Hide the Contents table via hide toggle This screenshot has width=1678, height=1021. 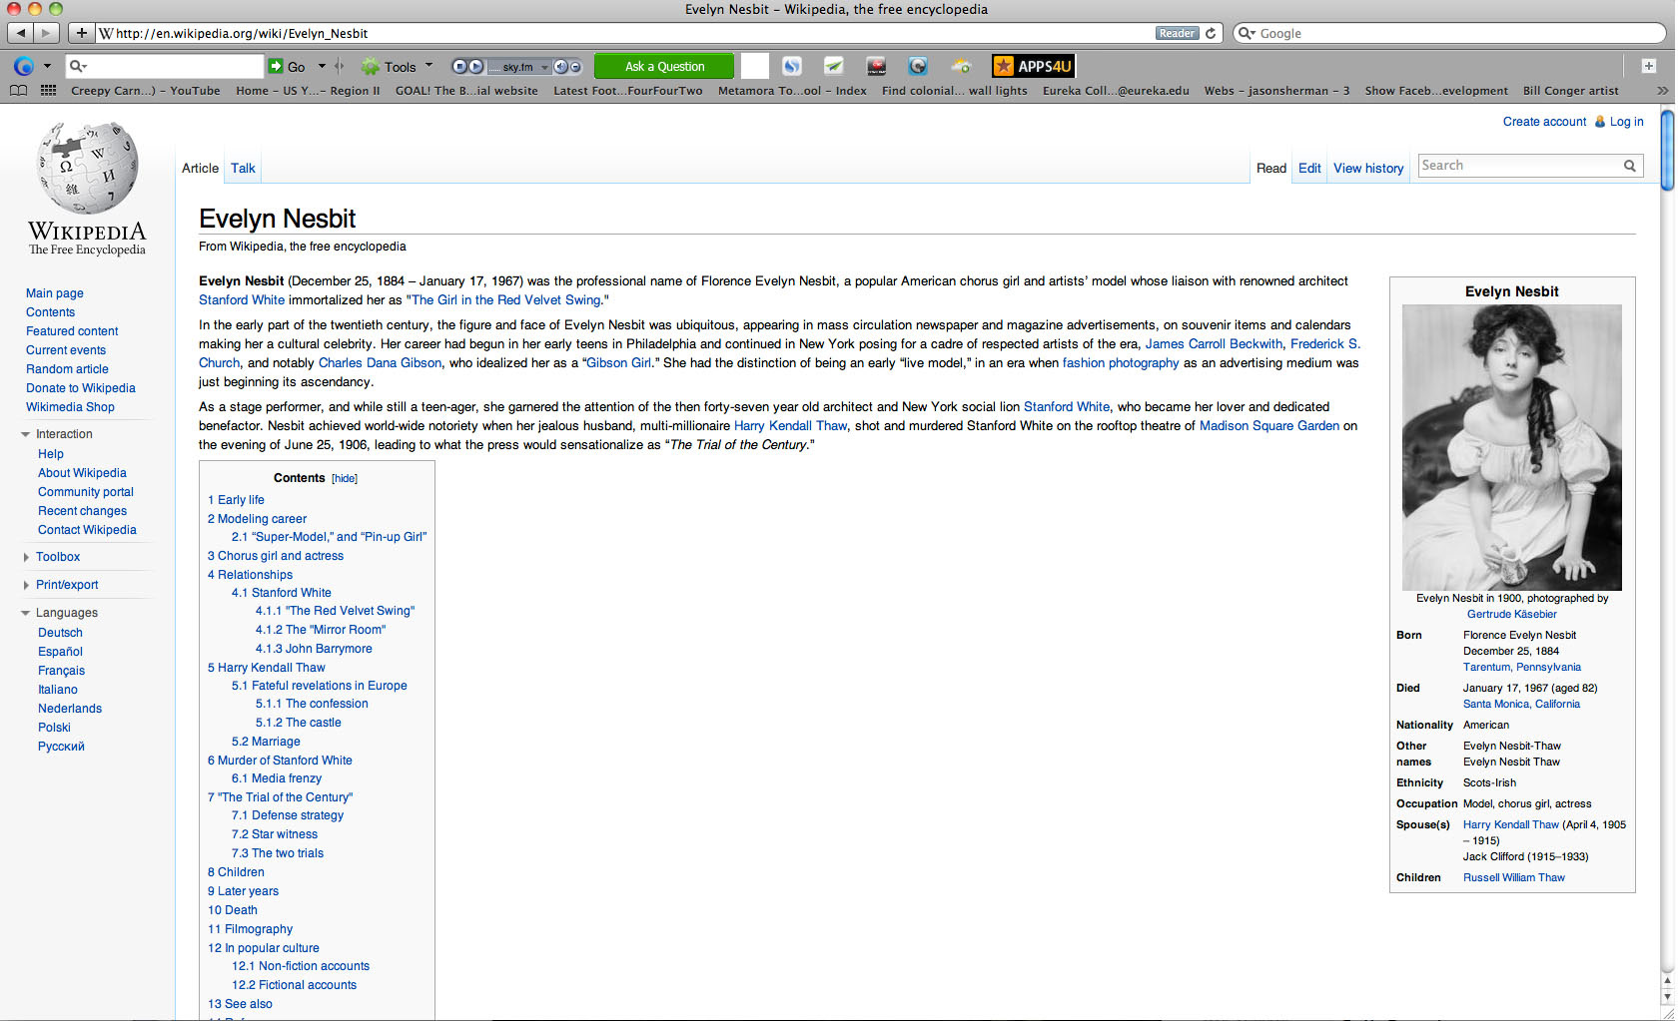pyautogui.click(x=345, y=479)
